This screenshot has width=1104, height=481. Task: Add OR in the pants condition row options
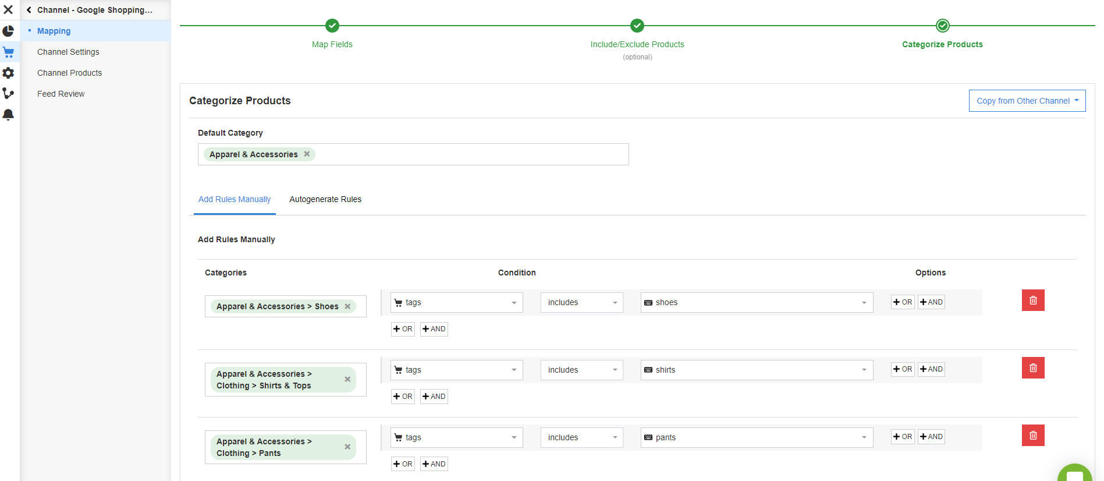click(x=903, y=437)
